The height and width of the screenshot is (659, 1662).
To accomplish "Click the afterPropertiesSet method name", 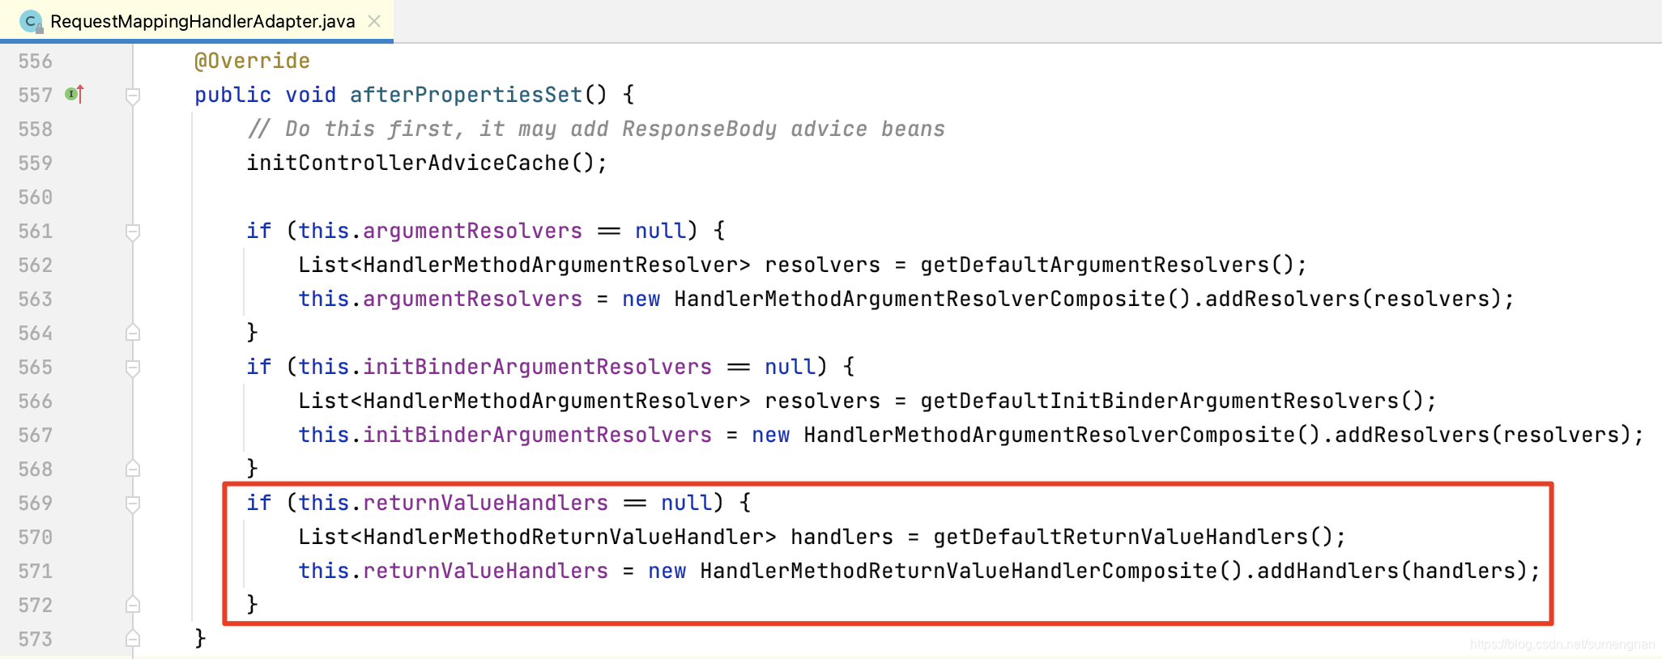I will (466, 96).
